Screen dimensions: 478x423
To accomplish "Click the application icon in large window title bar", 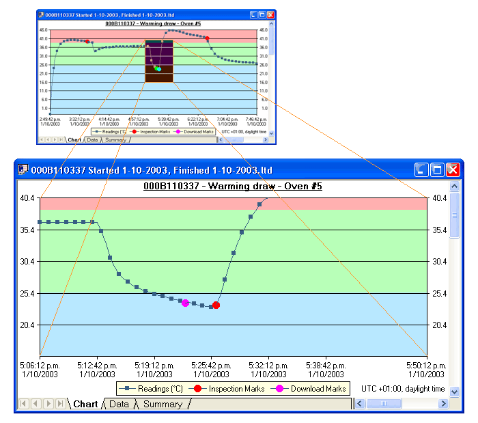I will [23, 169].
